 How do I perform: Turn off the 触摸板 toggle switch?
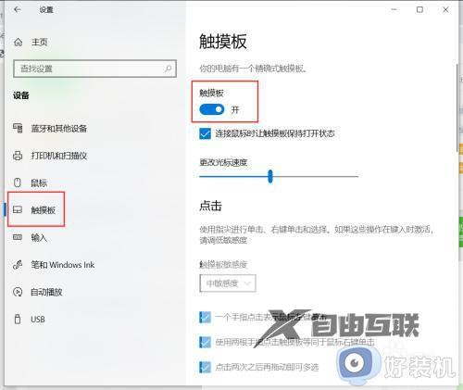pyautogui.click(x=212, y=109)
